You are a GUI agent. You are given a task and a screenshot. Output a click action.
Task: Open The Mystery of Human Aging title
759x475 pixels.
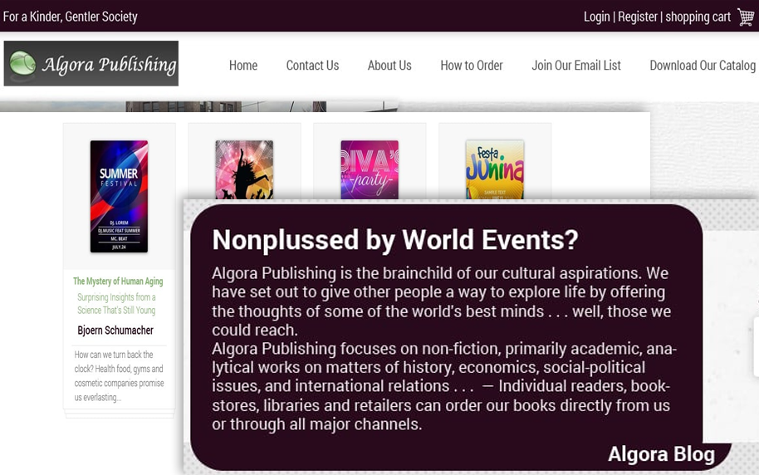[118, 282]
